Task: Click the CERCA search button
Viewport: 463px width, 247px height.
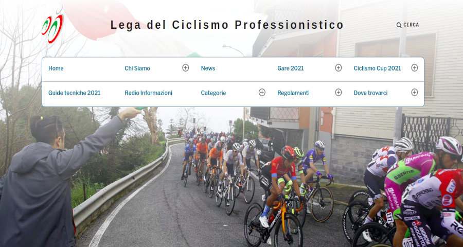Action: [407, 25]
